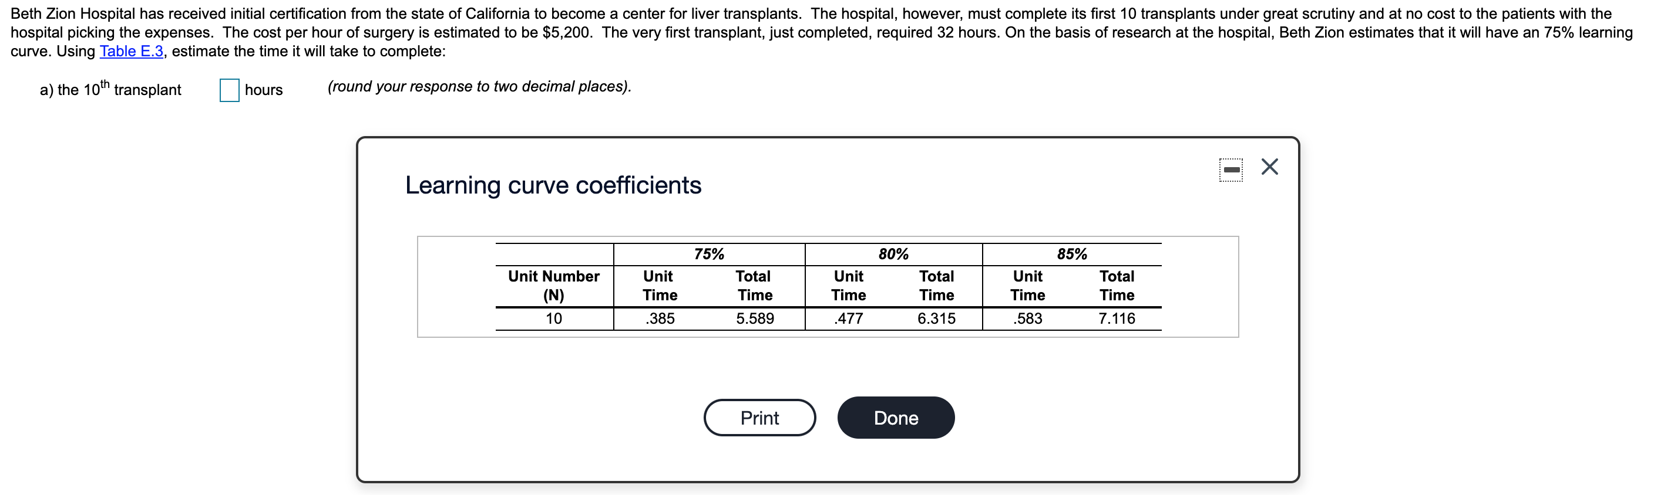Click the 7.116 total time value

(x=1117, y=318)
